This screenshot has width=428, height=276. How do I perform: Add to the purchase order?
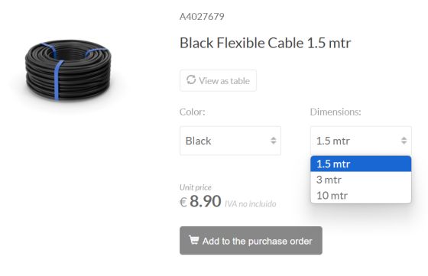[251, 241]
